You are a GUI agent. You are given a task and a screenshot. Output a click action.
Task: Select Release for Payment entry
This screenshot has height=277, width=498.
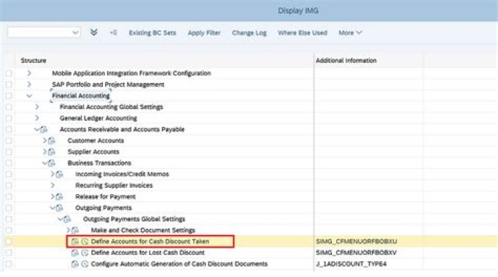pyautogui.click(x=105, y=197)
